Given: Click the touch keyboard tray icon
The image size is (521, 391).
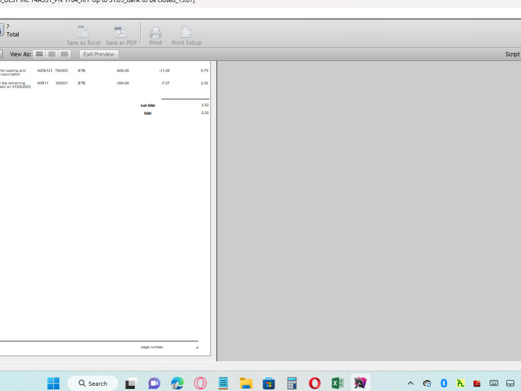Looking at the screenshot, I should 494,383.
